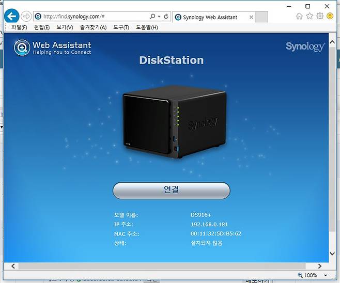340x283 pixels.
Task: Click the 상태 label
Action: pos(120,243)
